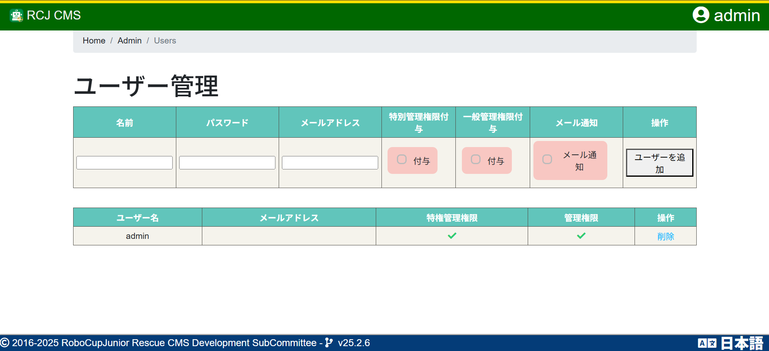Switch language via 日本語 label
The height and width of the screenshot is (351, 769).
pyautogui.click(x=742, y=343)
